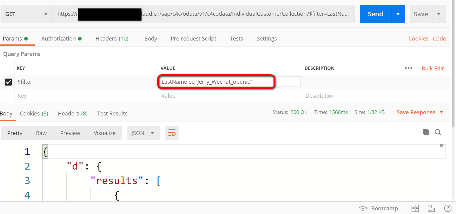This screenshot has height=214, width=456.
Task: Switch to two-pane layout icon
Action: tap(415, 208)
